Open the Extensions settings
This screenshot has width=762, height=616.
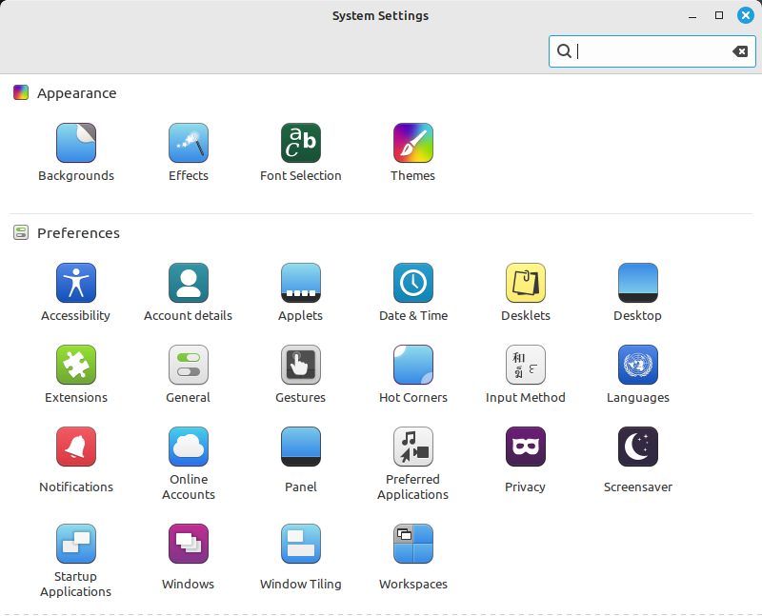pos(75,372)
